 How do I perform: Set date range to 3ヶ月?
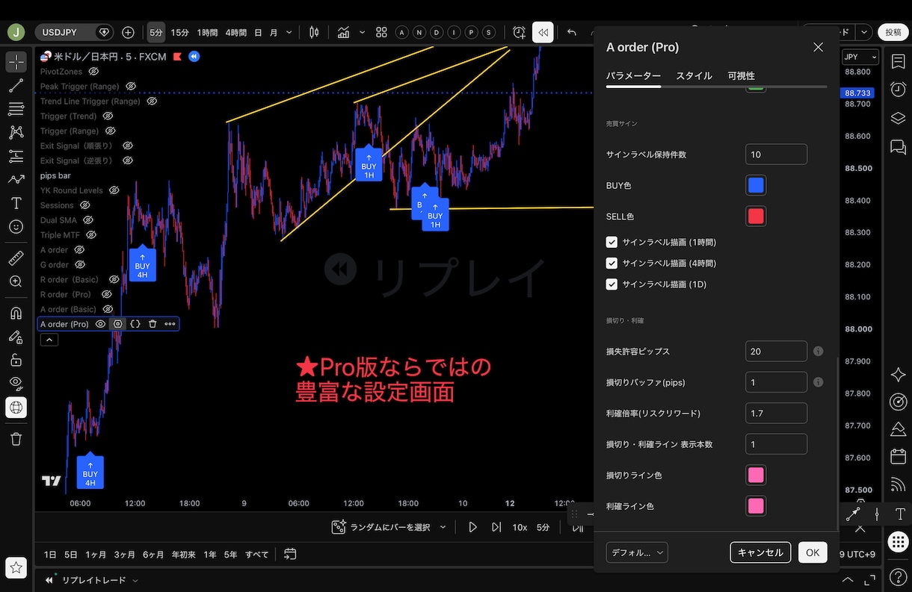[124, 555]
